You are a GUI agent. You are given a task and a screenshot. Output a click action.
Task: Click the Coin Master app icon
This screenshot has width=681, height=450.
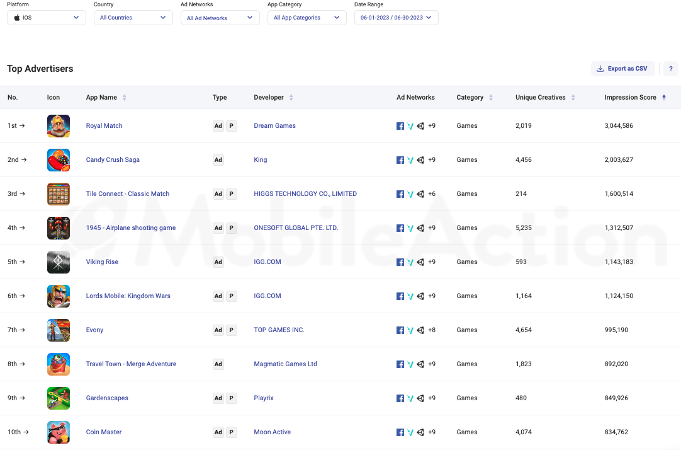(x=58, y=432)
